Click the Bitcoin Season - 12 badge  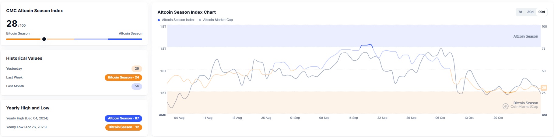(x=124, y=127)
